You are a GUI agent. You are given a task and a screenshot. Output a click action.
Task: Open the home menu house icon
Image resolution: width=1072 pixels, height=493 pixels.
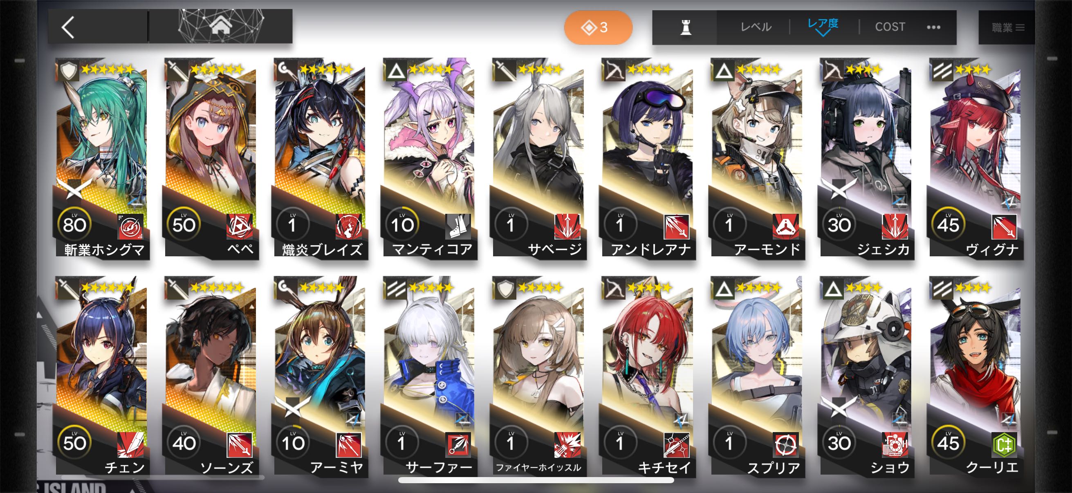tap(220, 27)
